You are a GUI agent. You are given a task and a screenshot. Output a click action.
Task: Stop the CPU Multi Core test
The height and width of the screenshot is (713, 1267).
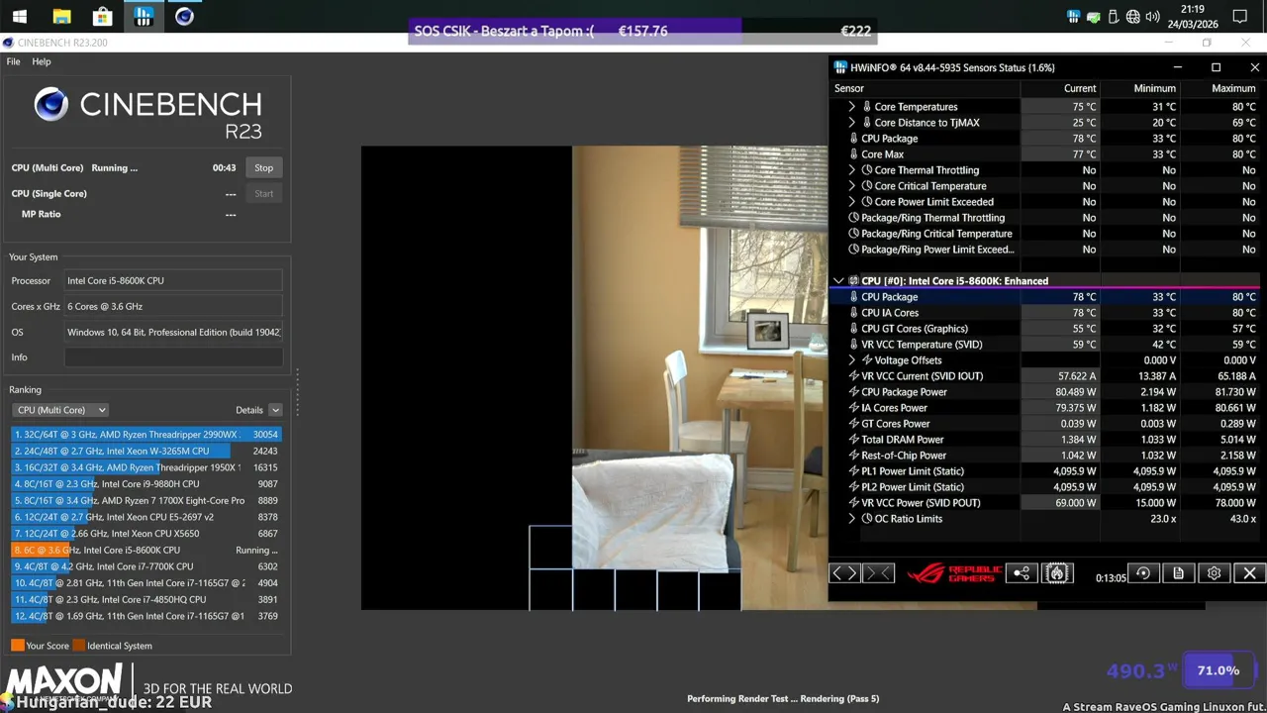[x=263, y=167]
